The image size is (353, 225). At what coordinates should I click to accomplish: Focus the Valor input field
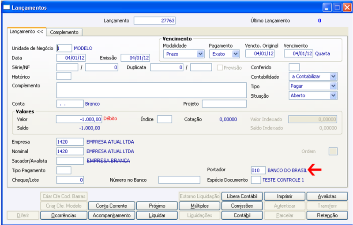79,119
